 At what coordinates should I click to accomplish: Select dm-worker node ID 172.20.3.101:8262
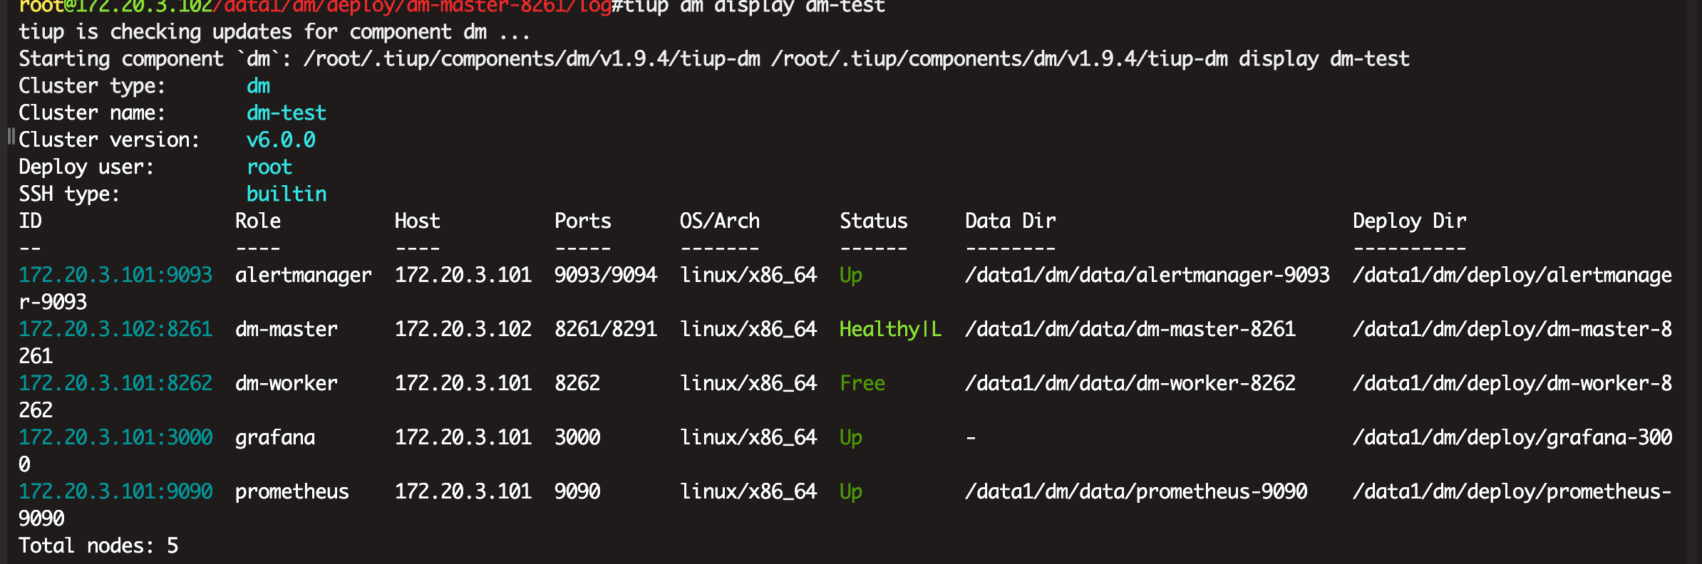pyautogui.click(x=115, y=383)
